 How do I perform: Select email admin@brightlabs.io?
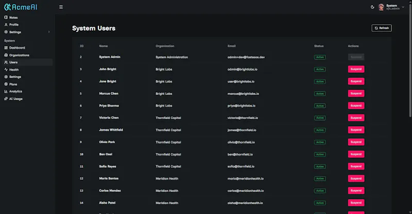click(x=242, y=69)
